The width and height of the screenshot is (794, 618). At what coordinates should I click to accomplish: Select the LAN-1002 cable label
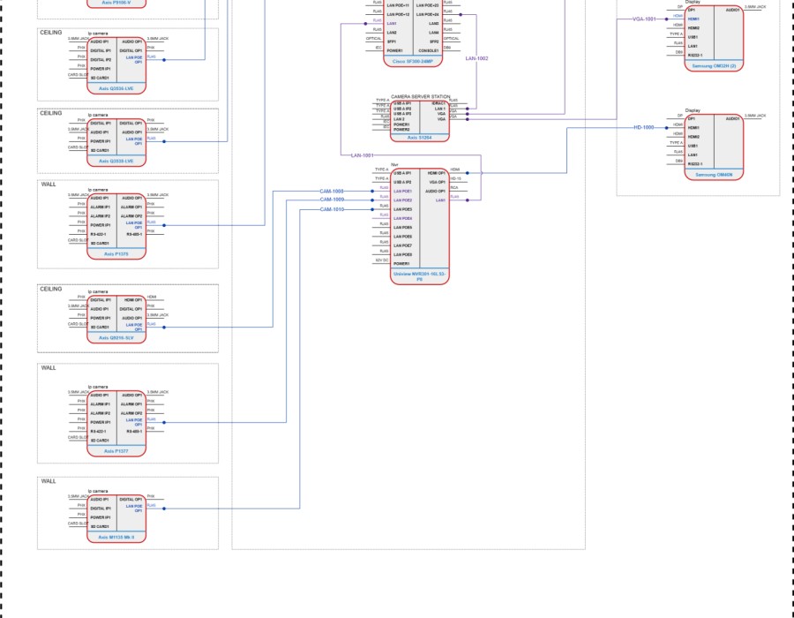coord(476,58)
